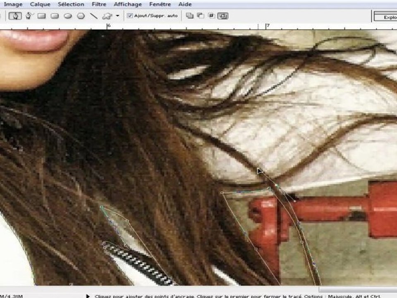Open the Sélection menu
This screenshot has width=397, height=298.
[x=71, y=4]
